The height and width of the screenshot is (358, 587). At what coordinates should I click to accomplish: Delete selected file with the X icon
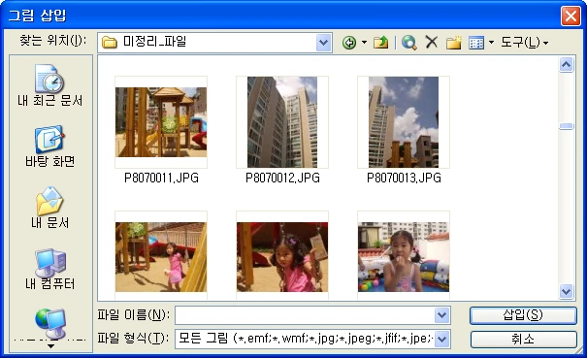[431, 43]
